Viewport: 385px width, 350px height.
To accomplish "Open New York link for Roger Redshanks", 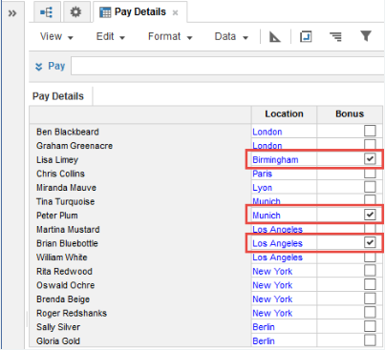I will (272, 314).
